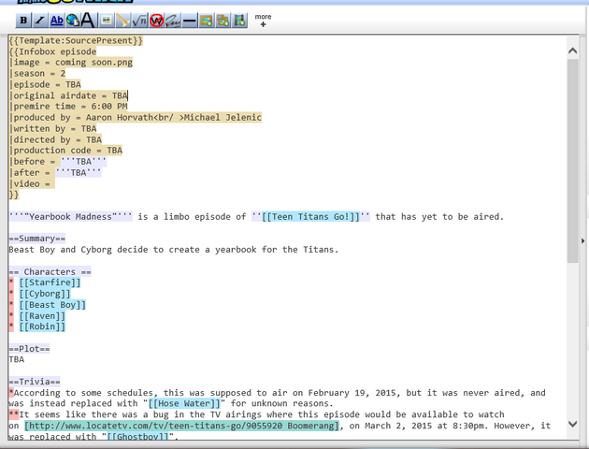Click the 'produced by = Aaron Horvath' line

136,117
